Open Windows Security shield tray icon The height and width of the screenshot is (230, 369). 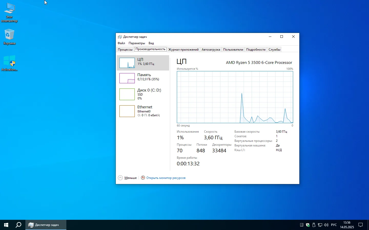click(308, 225)
